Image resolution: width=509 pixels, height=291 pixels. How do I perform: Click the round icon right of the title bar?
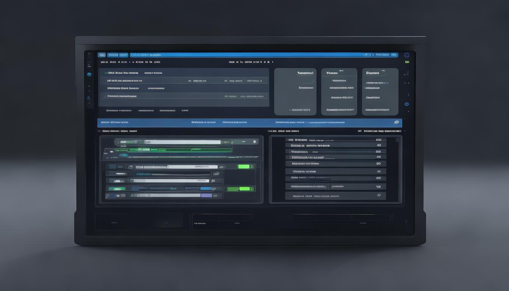[x=407, y=55]
